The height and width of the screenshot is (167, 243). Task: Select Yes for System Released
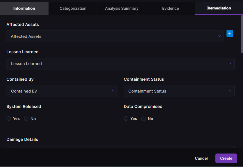tap(9, 119)
